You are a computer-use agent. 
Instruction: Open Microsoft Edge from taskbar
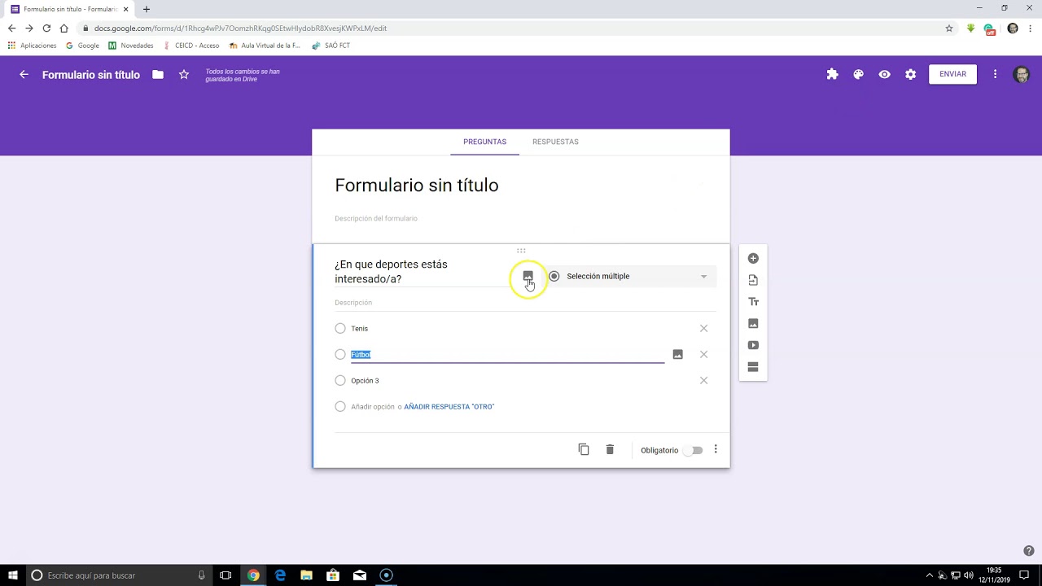click(280, 575)
